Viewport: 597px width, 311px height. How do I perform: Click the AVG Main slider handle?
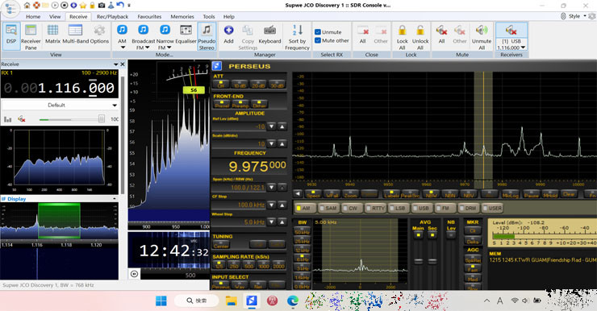pos(419,261)
